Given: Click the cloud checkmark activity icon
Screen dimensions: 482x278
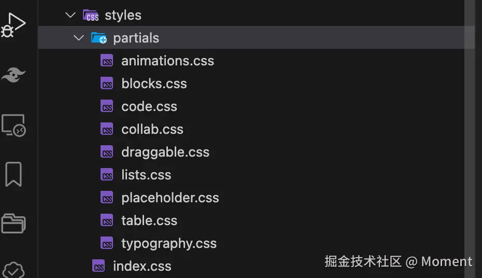Looking at the screenshot, I should [x=14, y=269].
